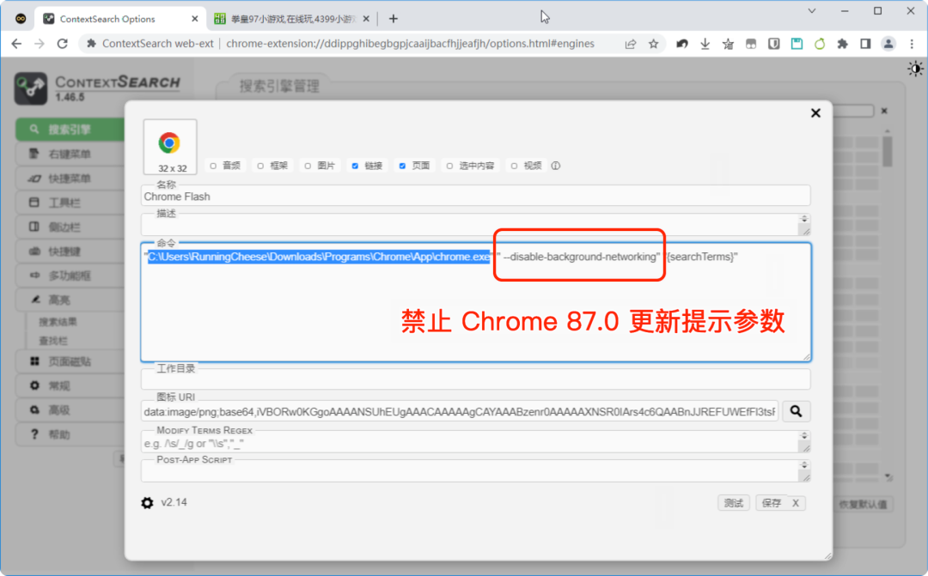Click the 测试 button
The image size is (928, 576).
(x=734, y=503)
